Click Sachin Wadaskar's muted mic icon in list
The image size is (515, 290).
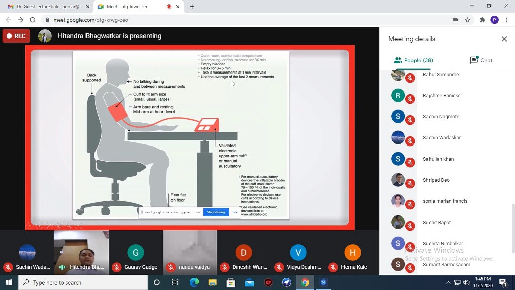(x=410, y=141)
